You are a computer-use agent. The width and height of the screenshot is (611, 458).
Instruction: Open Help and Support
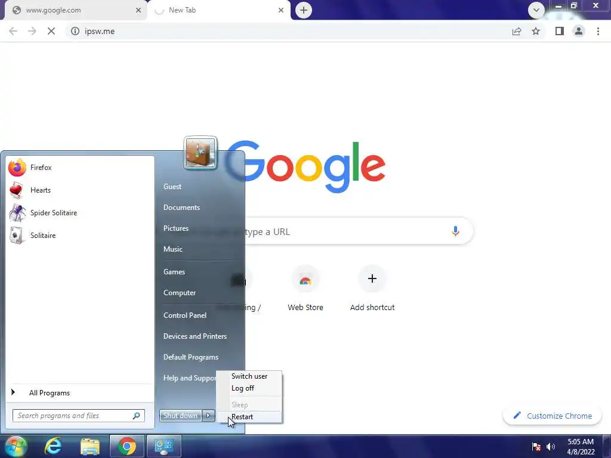[189, 378]
